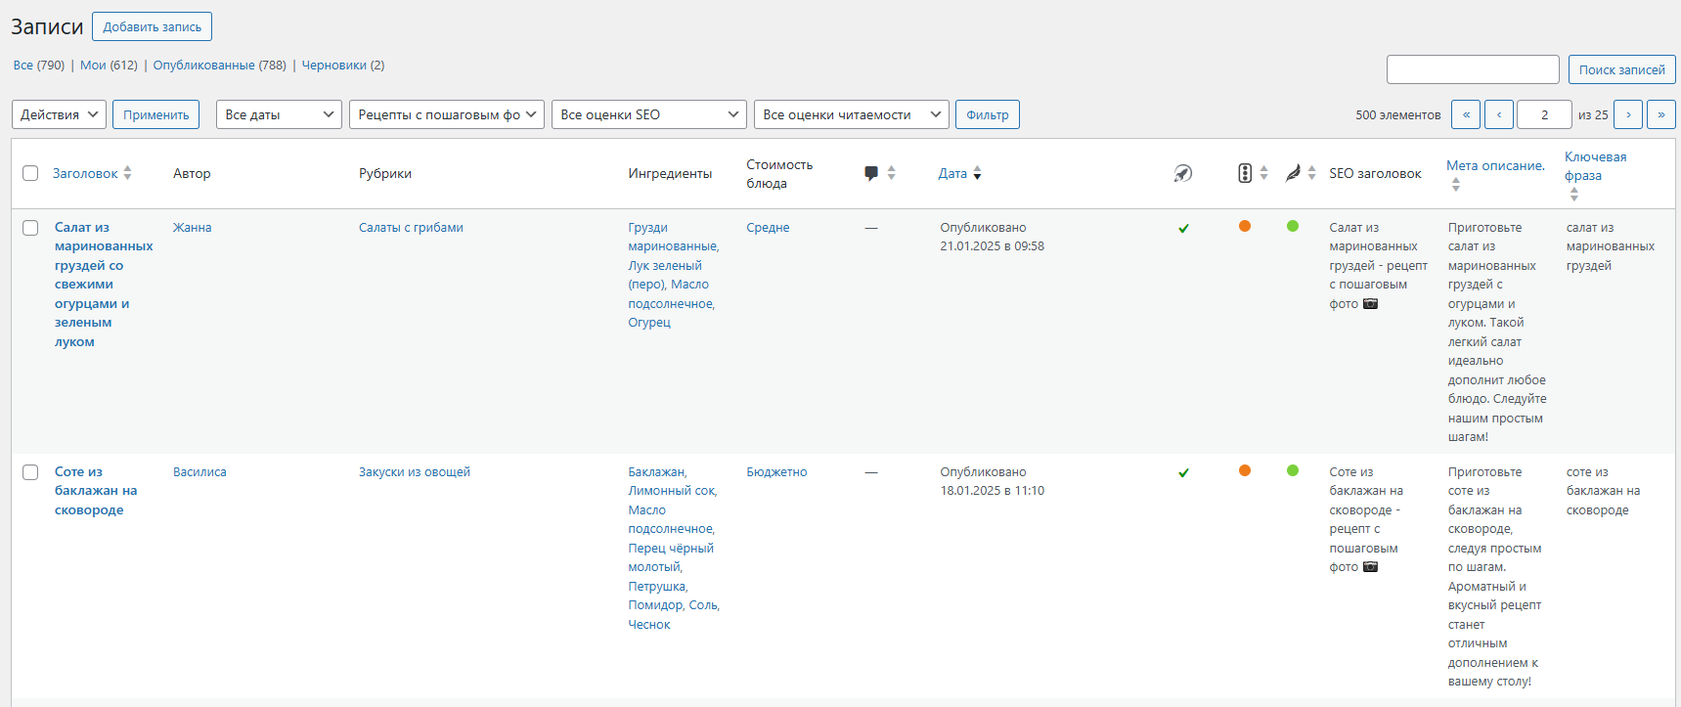Viewport: 1681px width, 707px height.
Task: Go to previous page of posts
Action: [x=1499, y=114]
